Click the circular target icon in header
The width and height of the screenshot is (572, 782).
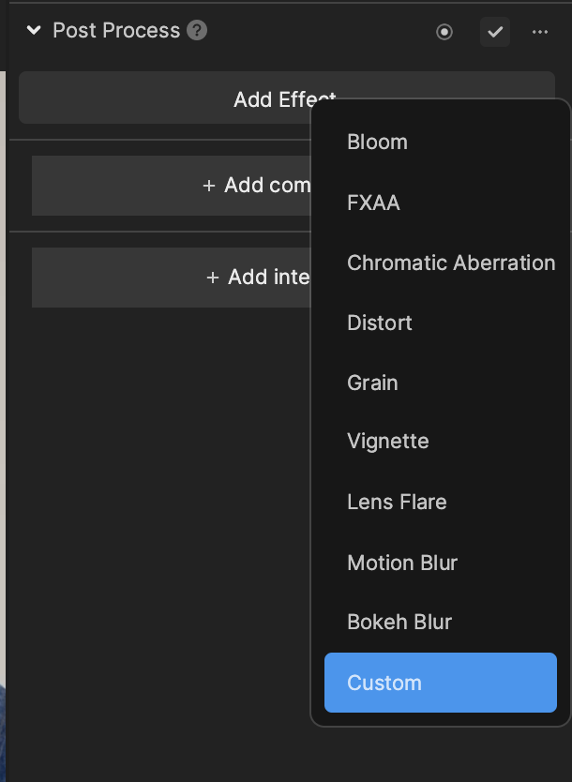click(444, 32)
